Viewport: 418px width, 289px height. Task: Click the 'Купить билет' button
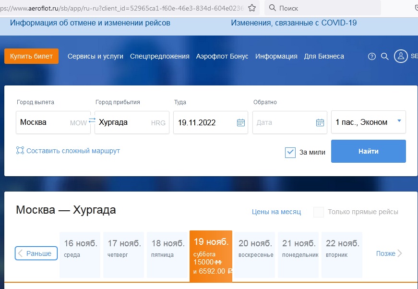click(x=32, y=56)
